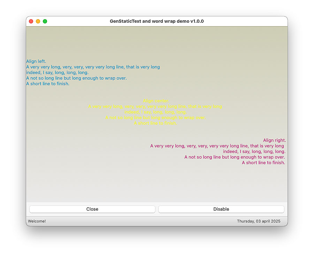The height and width of the screenshot is (255, 313).
Task: Select the magenta "A short line to finish." text
Action: [x=263, y=163]
